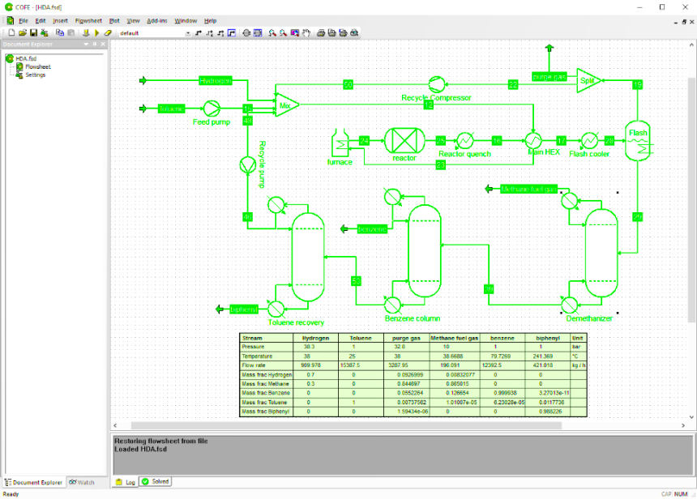Open the Insert menu
This screenshot has width=697, height=499.
(x=60, y=21)
